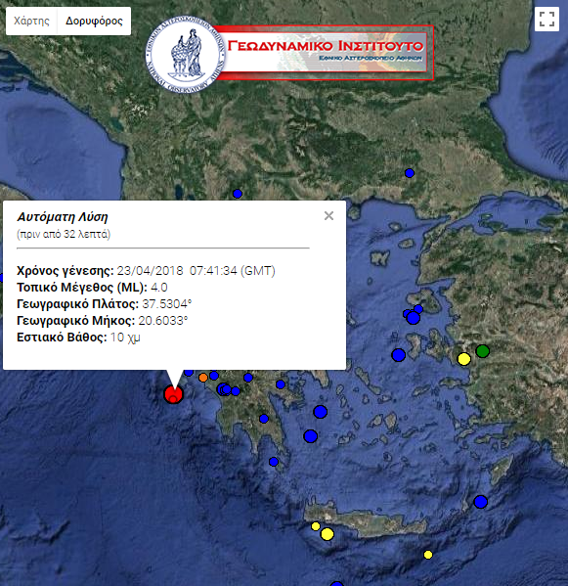Click the large blue marker west of Chios
This screenshot has height=586, width=568.
[398, 355]
